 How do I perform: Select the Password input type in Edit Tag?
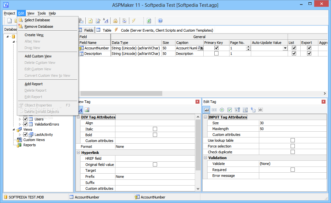[x=214, y=110]
